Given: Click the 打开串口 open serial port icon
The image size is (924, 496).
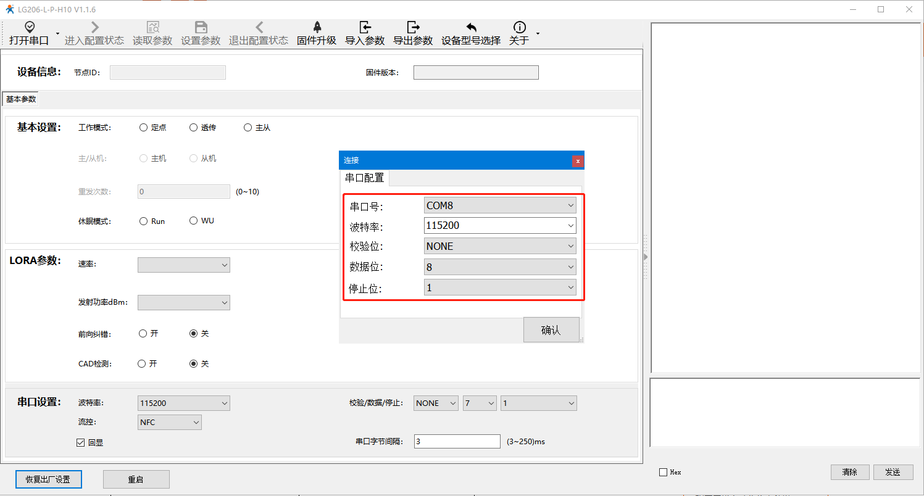Looking at the screenshot, I should pos(29,27).
